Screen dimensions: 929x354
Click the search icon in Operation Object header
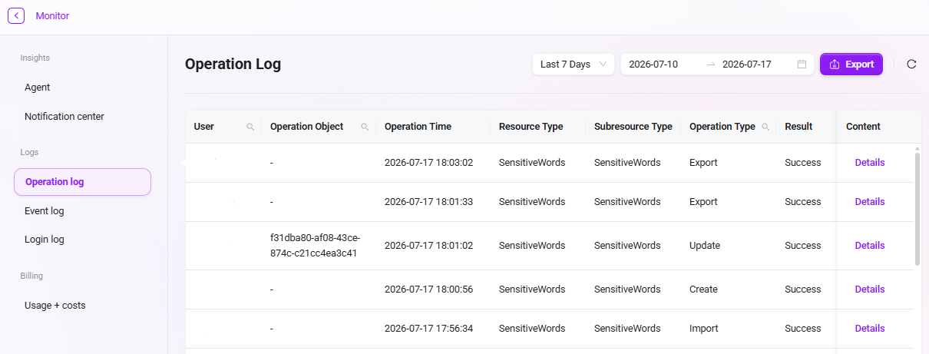[x=365, y=127]
